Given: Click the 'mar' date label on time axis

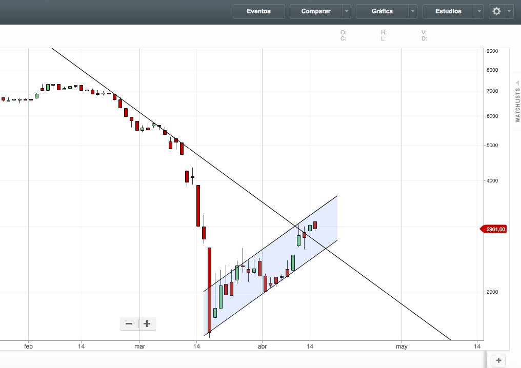Looking at the screenshot, I should point(139,346).
